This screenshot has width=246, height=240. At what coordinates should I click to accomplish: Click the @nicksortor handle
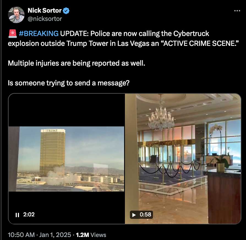[x=45, y=19]
